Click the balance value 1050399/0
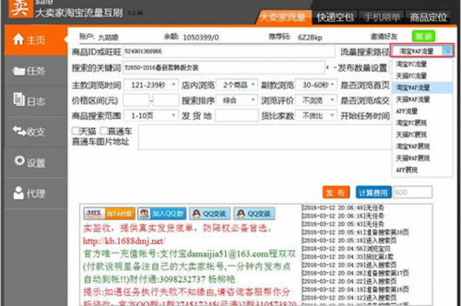Image resolution: width=461 pixels, height=306 pixels. click(201, 37)
